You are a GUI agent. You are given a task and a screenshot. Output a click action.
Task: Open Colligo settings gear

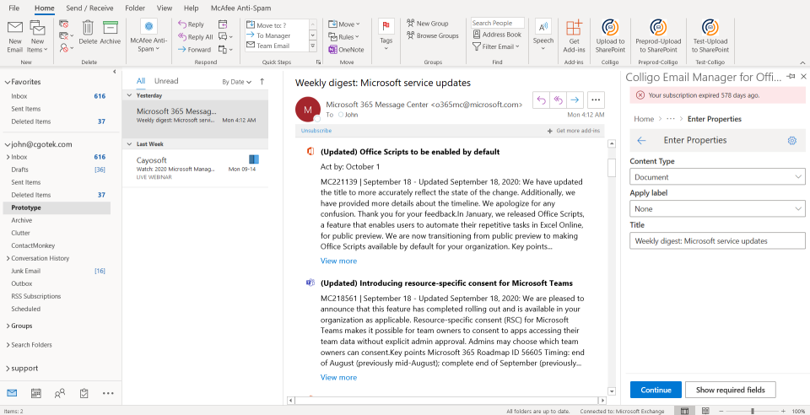coord(792,140)
